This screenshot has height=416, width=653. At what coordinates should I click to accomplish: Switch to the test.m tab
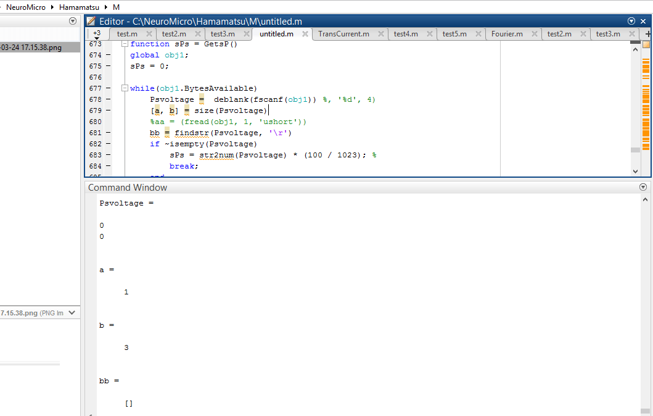pos(127,34)
